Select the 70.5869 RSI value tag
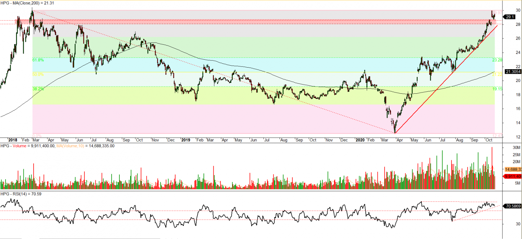This screenshot has height=239, width=522. click(513, 206)
